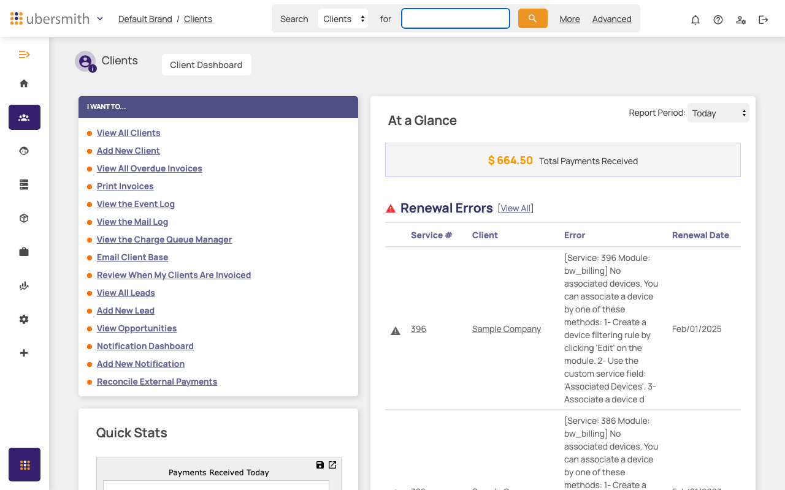Expand the brand chevron beside Ubersmith logo
Screen dimensions: 785x490
(100, 18)
